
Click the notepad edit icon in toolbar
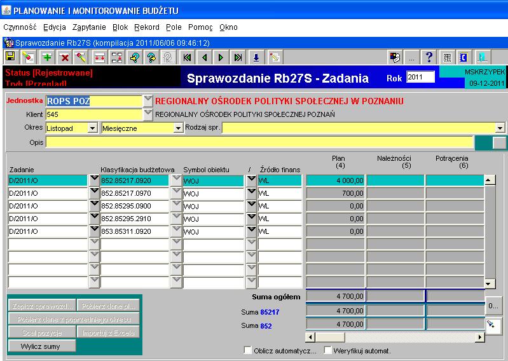275,57
